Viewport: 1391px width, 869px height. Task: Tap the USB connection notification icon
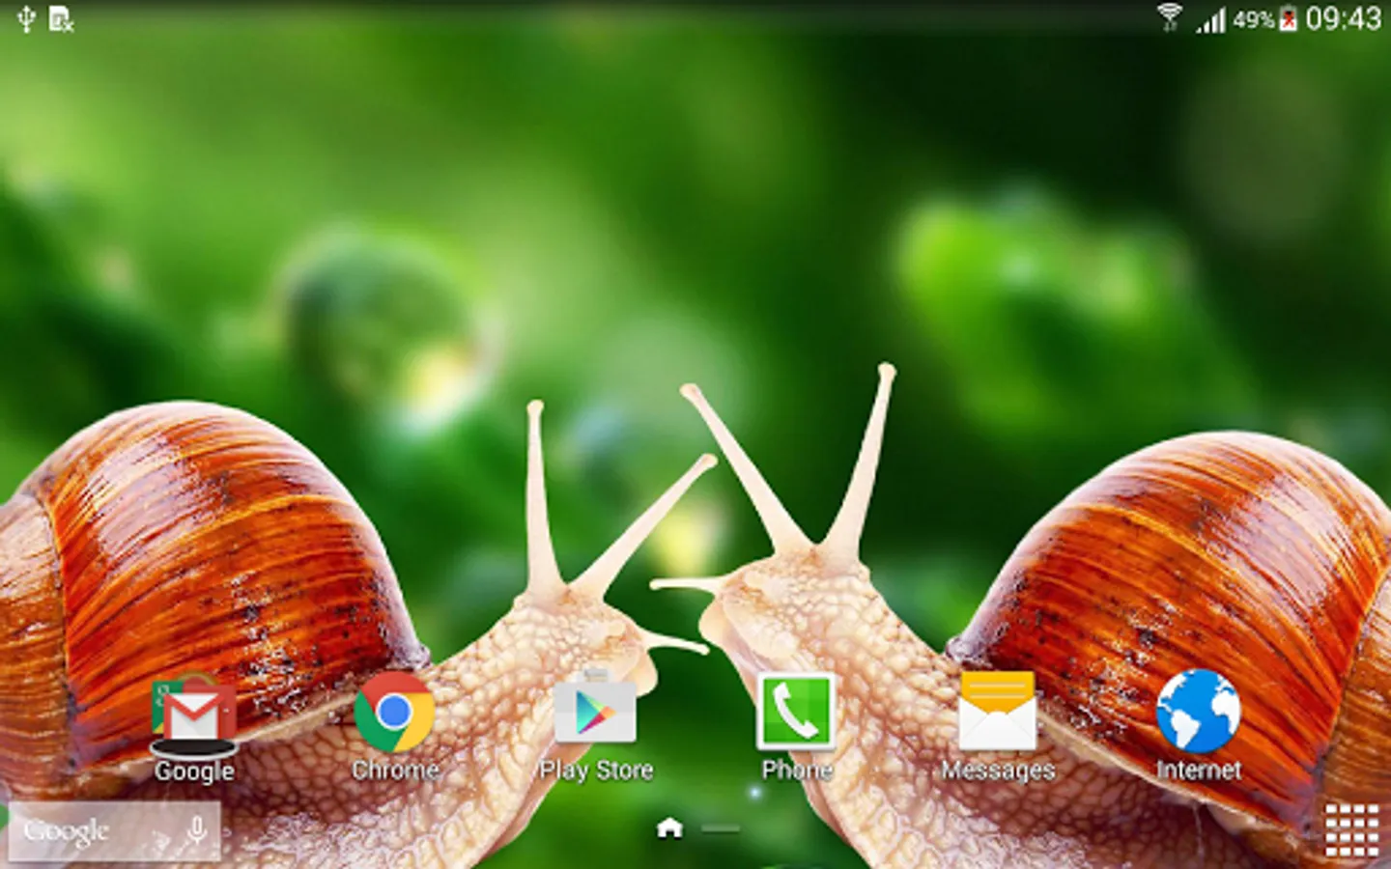(x=26, y=18)
